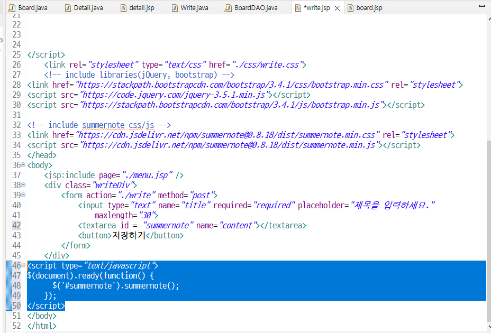Viewport: 491px width, 333px height.
Task: Click the BoardDAO.java file icon
Action: (228, 8)
